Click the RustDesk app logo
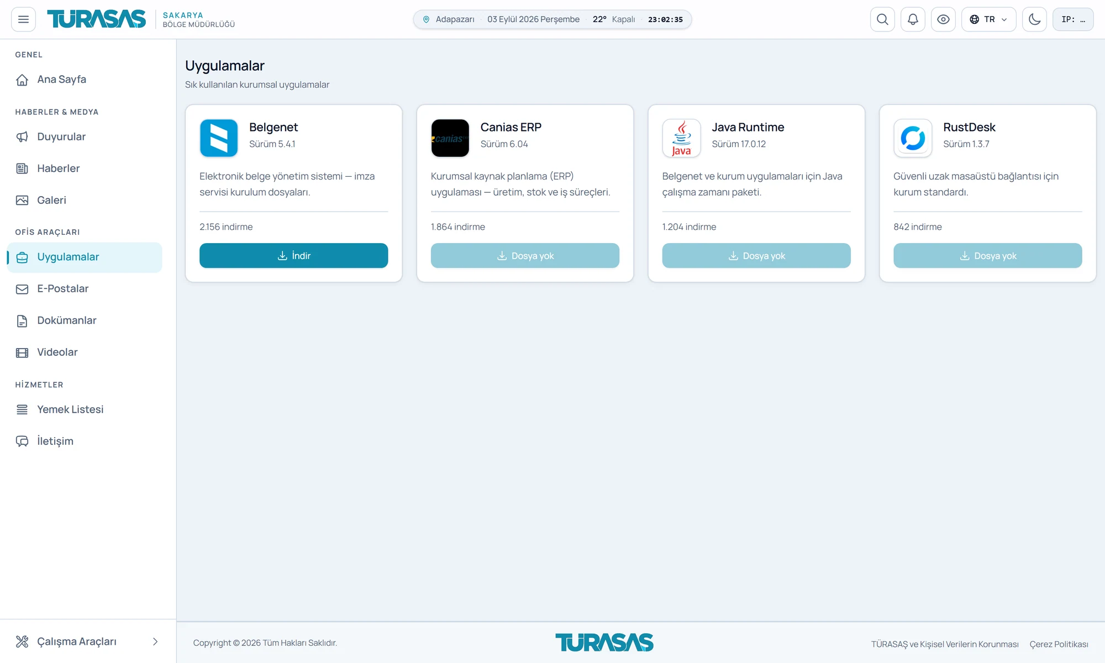 [x=913, y=138]
